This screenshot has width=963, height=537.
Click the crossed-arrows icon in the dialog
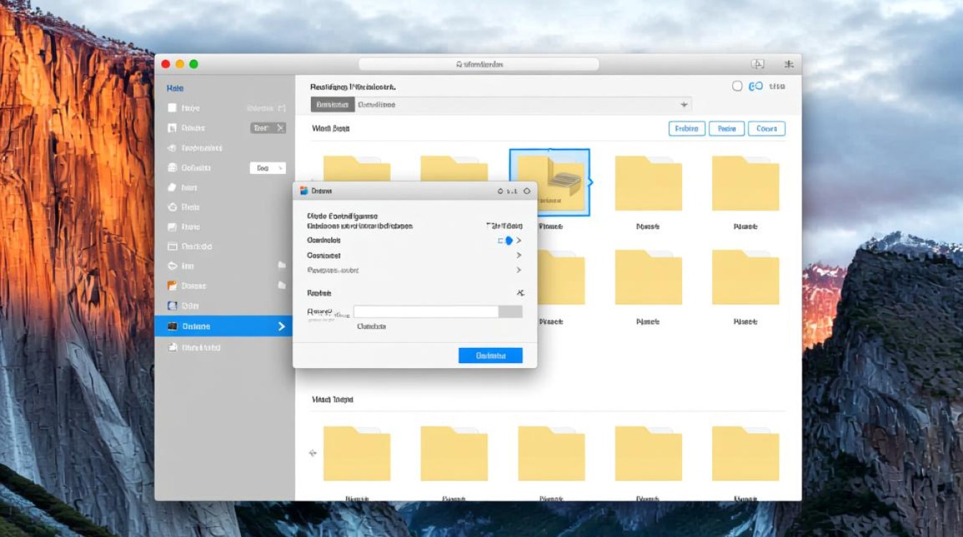pos(520,293)
